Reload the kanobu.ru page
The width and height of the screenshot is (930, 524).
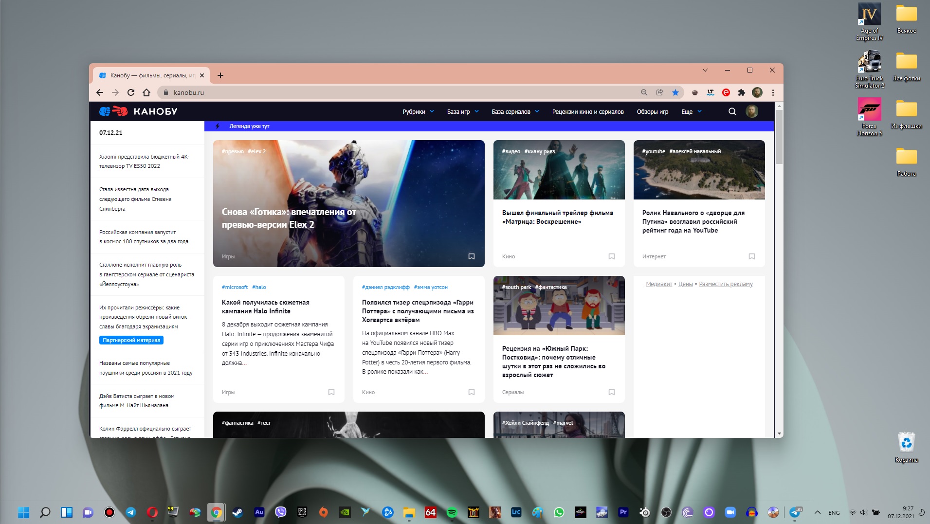131,92
